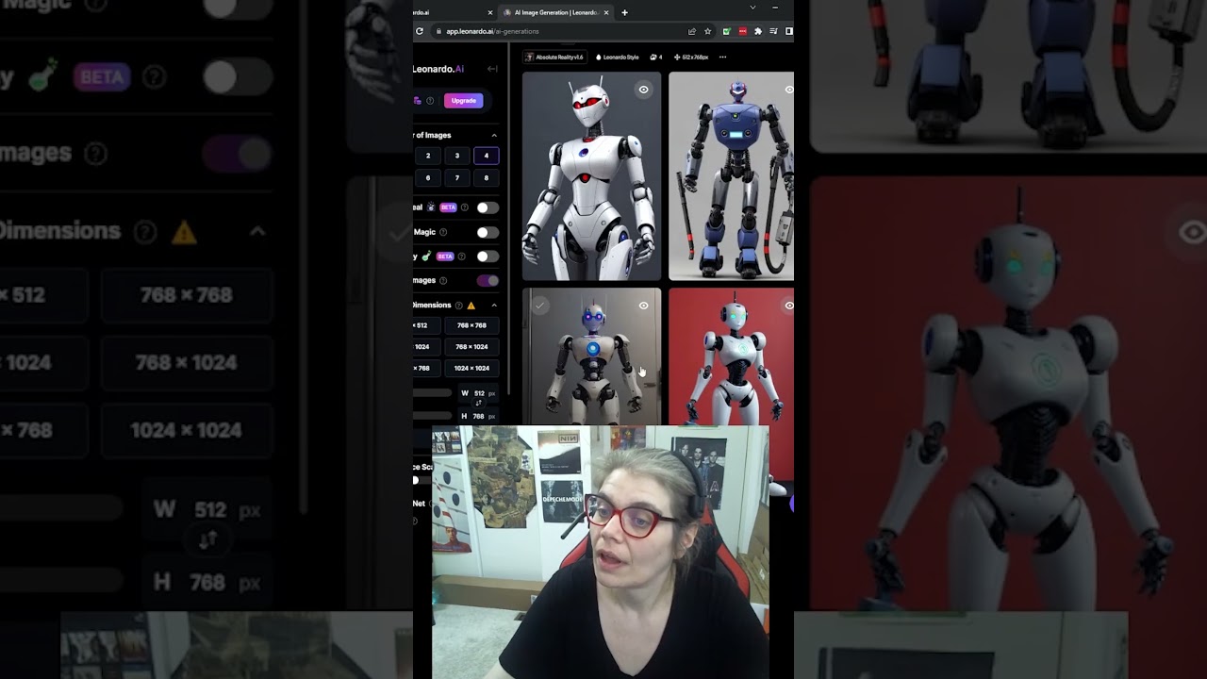Open the share page icon in address bar
The image size is (1207, 679).
coord(692,31)
